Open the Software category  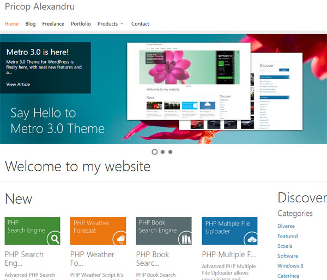288,256
